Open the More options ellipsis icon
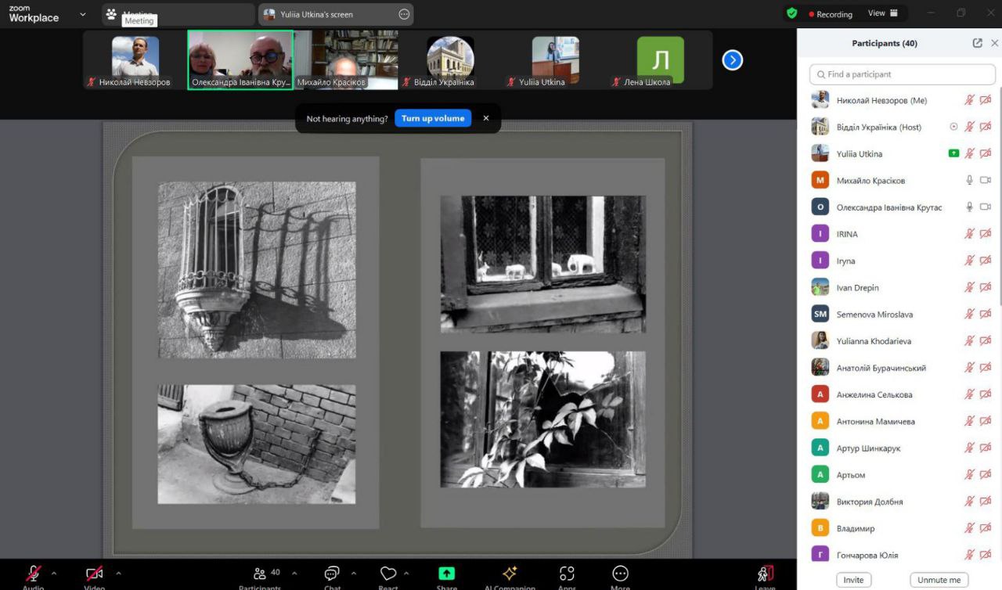Viewport: 1002px width, 590px height. click(620, 574)
